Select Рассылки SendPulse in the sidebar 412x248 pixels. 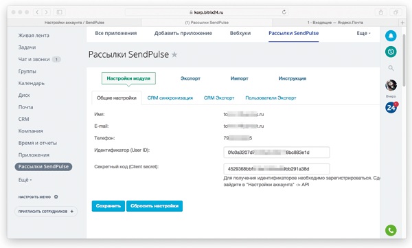coord(43,167)
